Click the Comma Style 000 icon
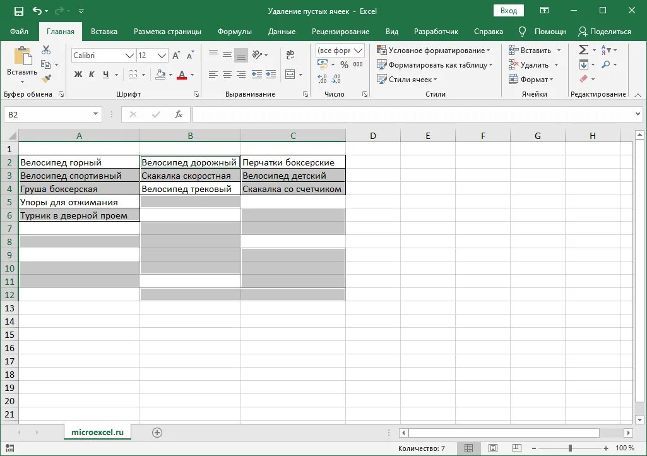 (358, 64)
